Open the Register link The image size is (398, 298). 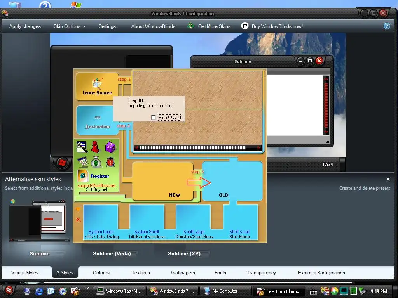100,176
